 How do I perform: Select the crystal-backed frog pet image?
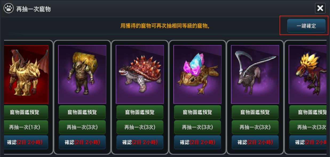pos(197,74)
